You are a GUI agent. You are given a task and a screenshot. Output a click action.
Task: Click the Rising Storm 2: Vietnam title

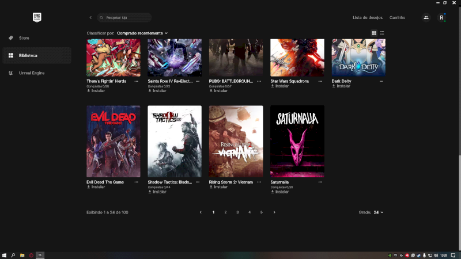coord(231,182)
